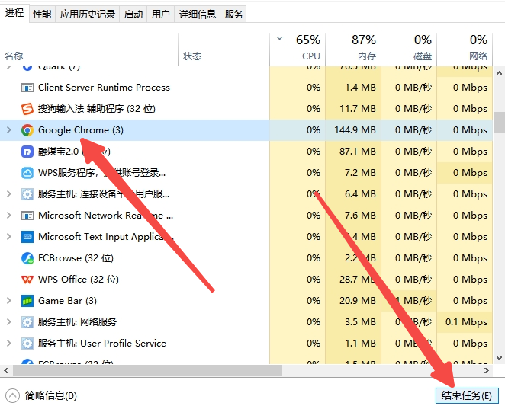Click the '0.1 Mbps' network cell
The image size is (505, 406).
[466, 322]
